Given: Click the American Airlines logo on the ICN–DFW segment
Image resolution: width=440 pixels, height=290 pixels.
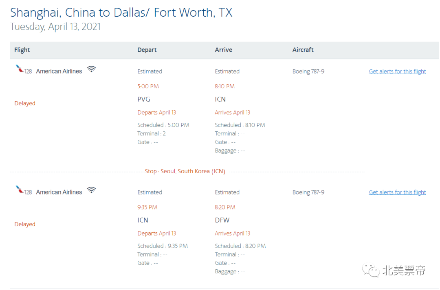Looking at the screenshot, I should tap(20, 190).
